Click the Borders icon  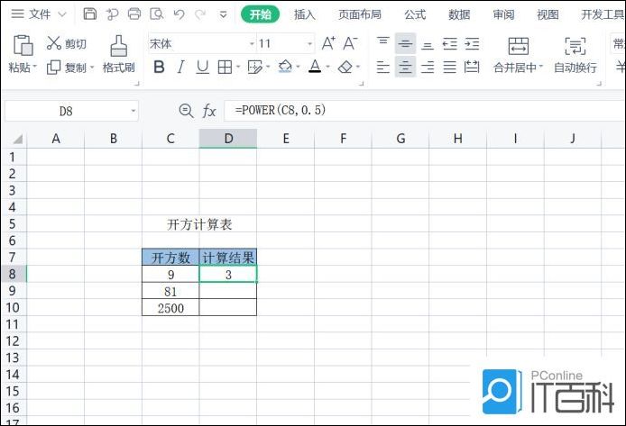click(x=225, y=67)
